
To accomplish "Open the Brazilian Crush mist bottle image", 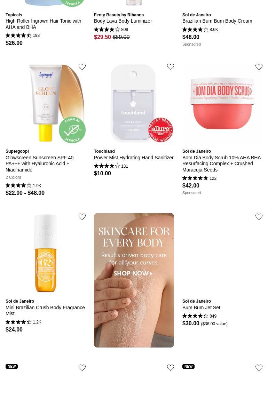I will (46, 253).
